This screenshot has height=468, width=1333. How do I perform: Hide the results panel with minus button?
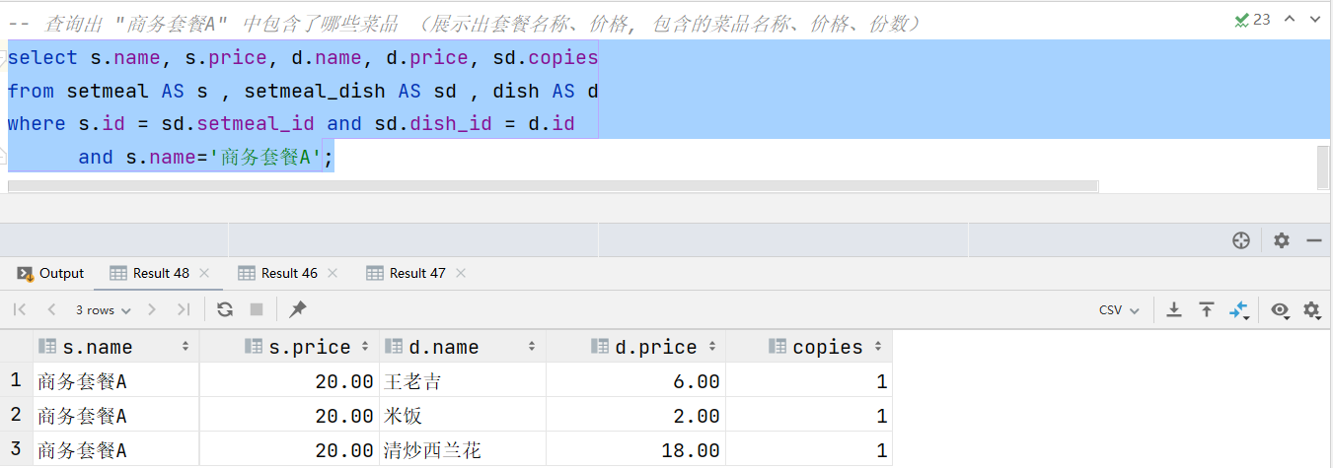1313,240
